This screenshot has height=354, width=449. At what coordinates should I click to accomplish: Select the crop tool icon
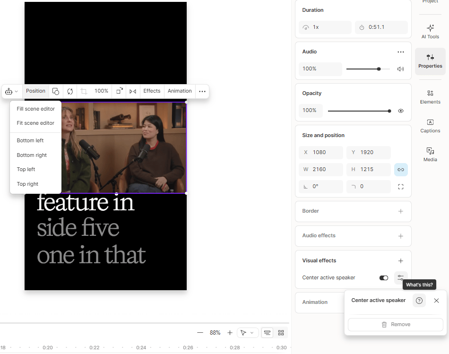click(84, 91)
